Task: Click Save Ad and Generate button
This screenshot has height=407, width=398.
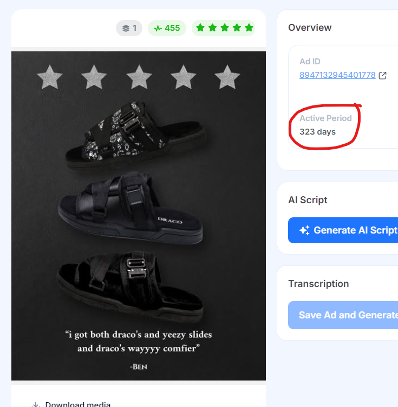Action: pos(343,315)
